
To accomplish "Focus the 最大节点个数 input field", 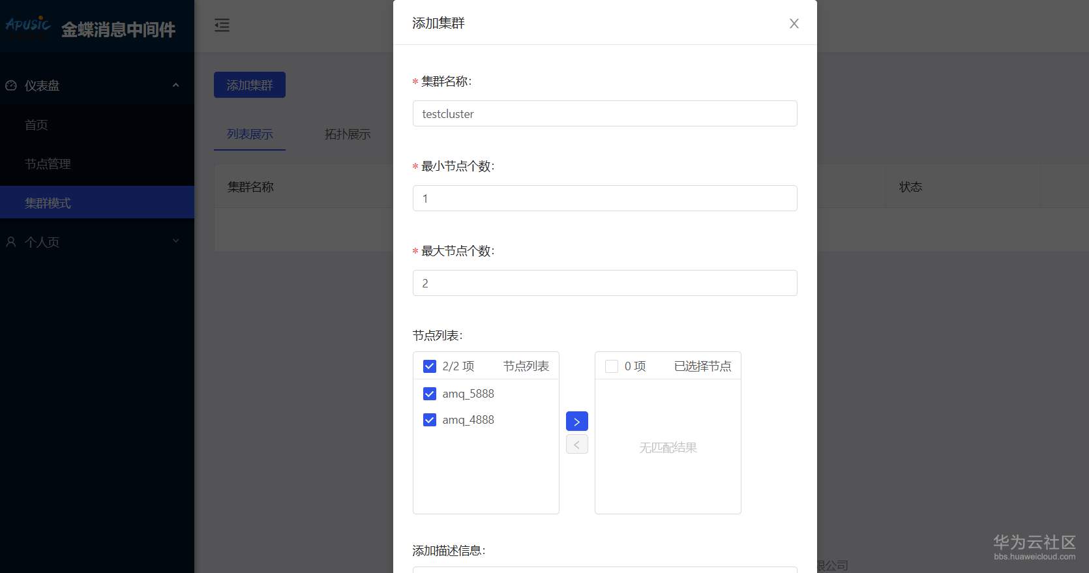I will tap(605, 283).
